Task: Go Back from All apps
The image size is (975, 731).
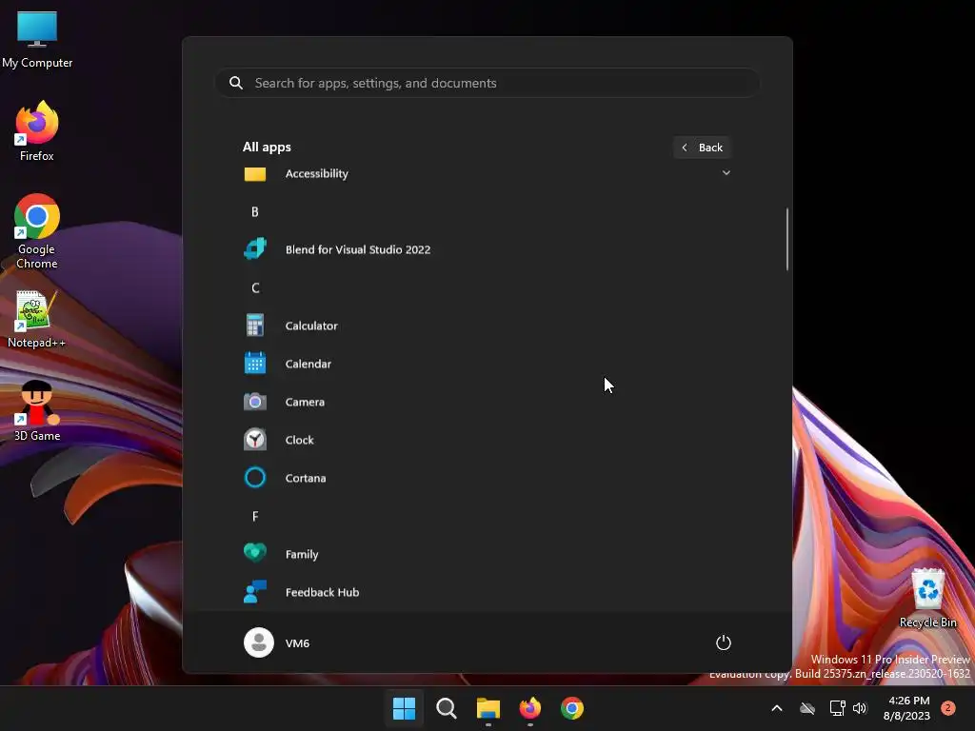Action: (702, 148)
